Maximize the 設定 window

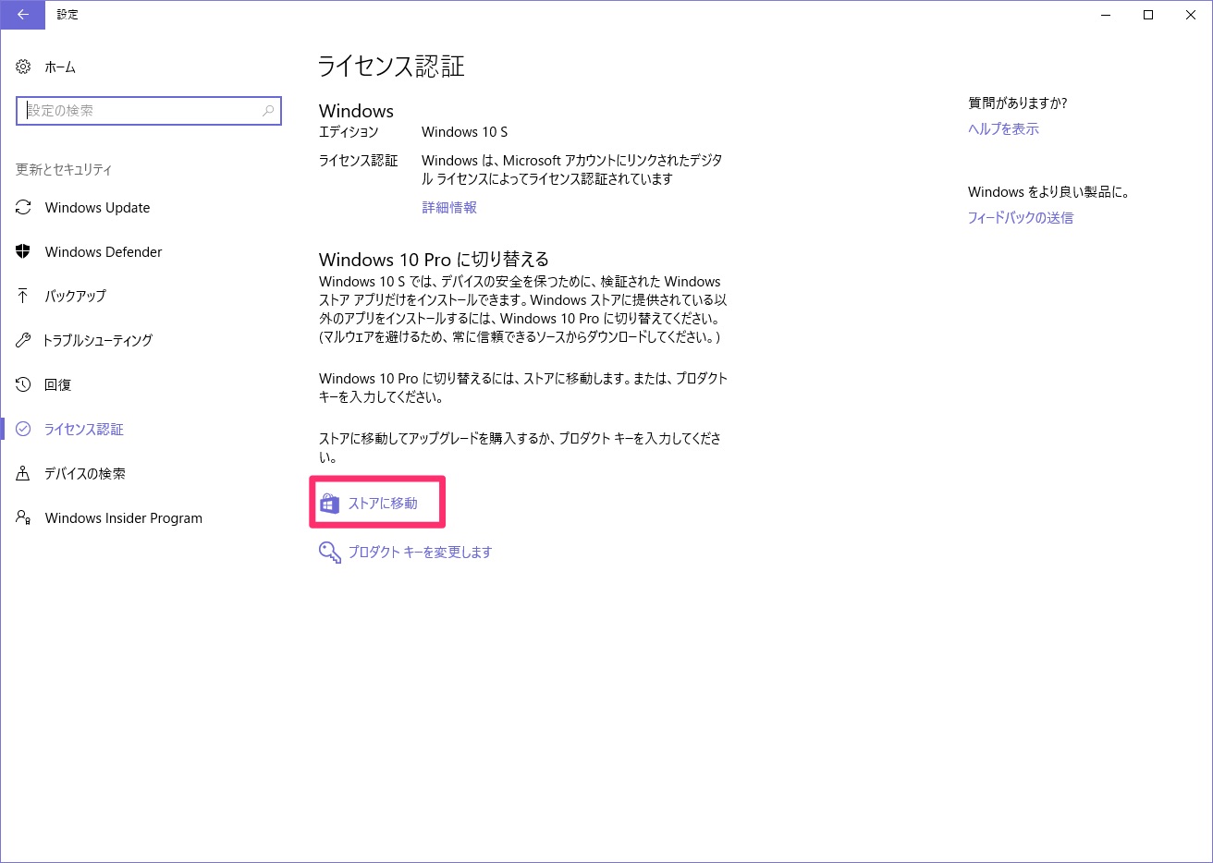click(1148, 15)
